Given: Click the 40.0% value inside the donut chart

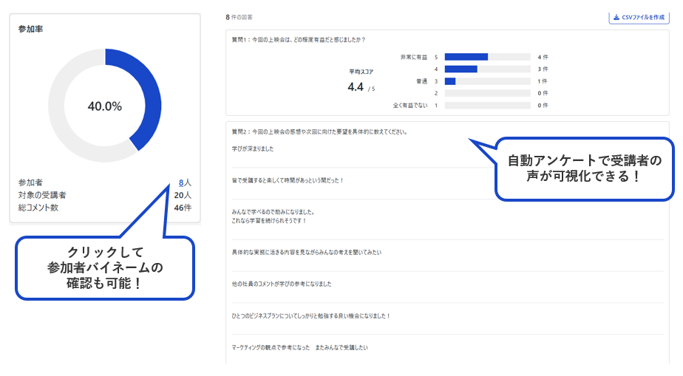Looking at the screenshot, I should click(105, 106).
